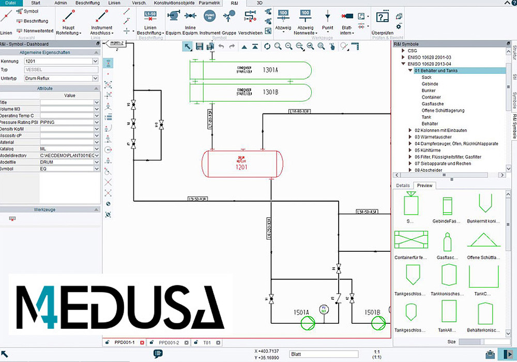Screen dimensions: 517x362
Task: Collapse the Allgemeine Eigenschaften section
Action: (x=96, y=52)
